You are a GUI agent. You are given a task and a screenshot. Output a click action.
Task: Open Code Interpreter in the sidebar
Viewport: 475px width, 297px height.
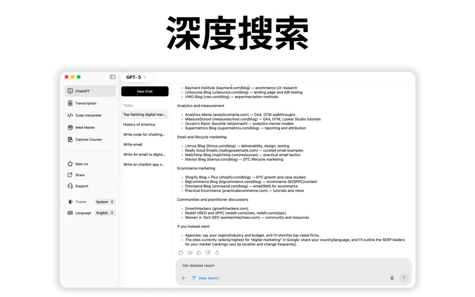click(x=90, y=115)
